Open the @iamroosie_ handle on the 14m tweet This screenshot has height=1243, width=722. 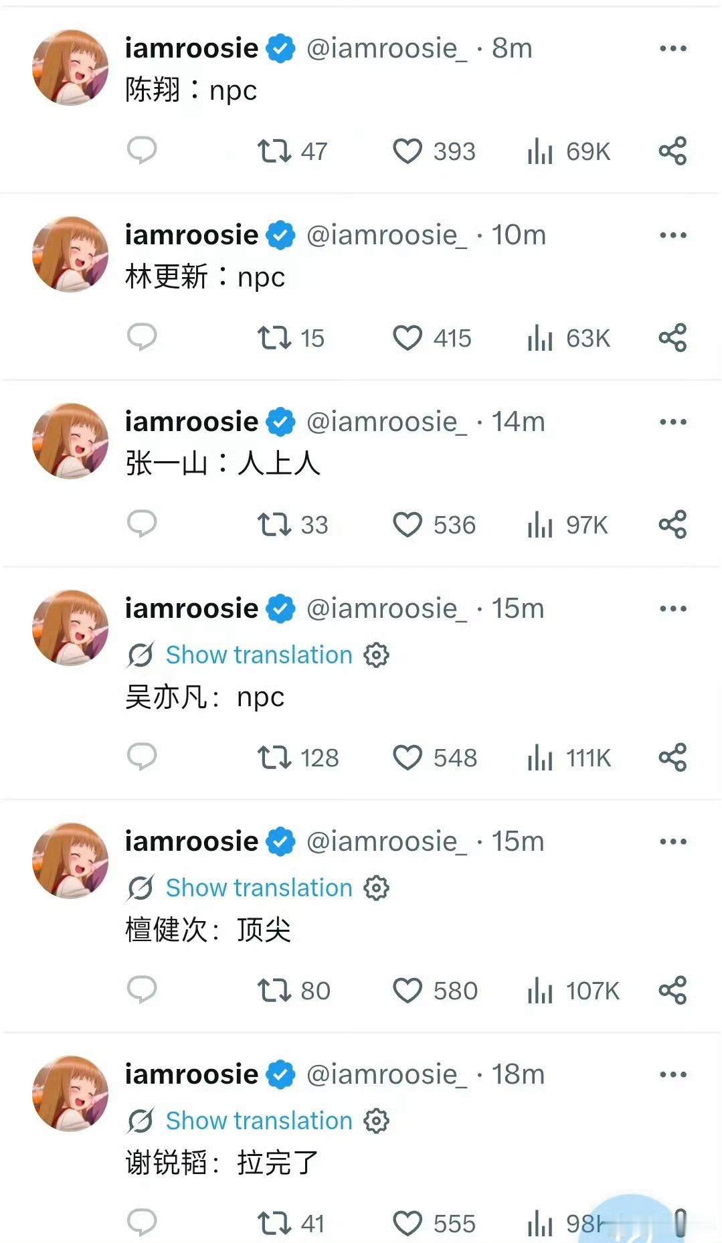[x=387, y=422]
